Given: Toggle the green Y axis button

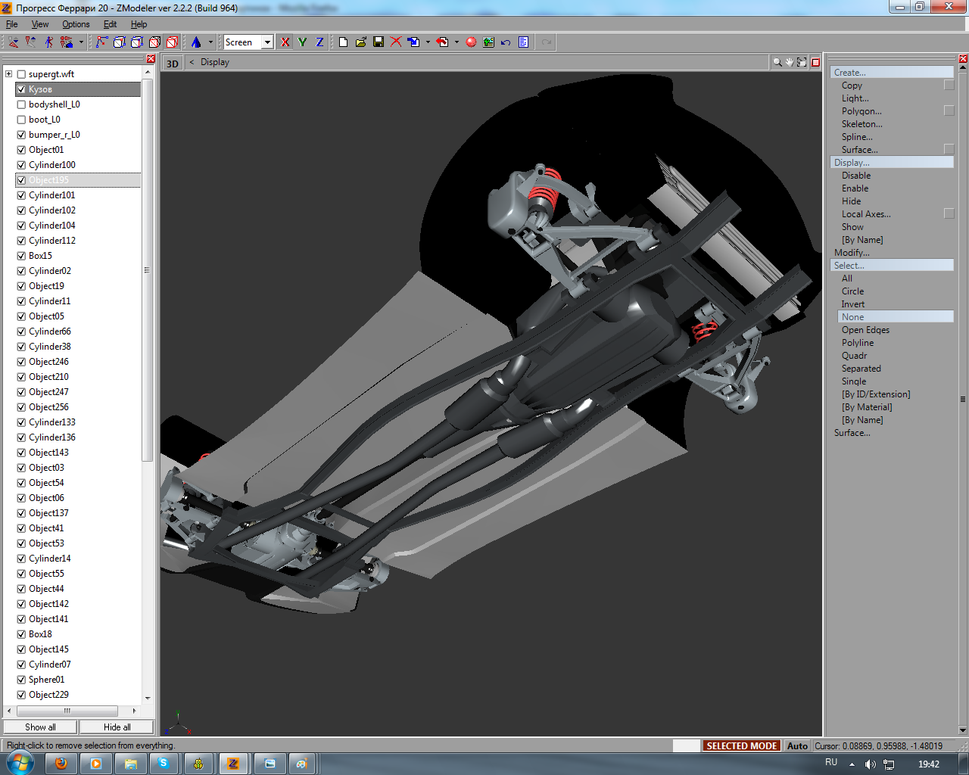Looking at the screenshot, I should (302, 42).
